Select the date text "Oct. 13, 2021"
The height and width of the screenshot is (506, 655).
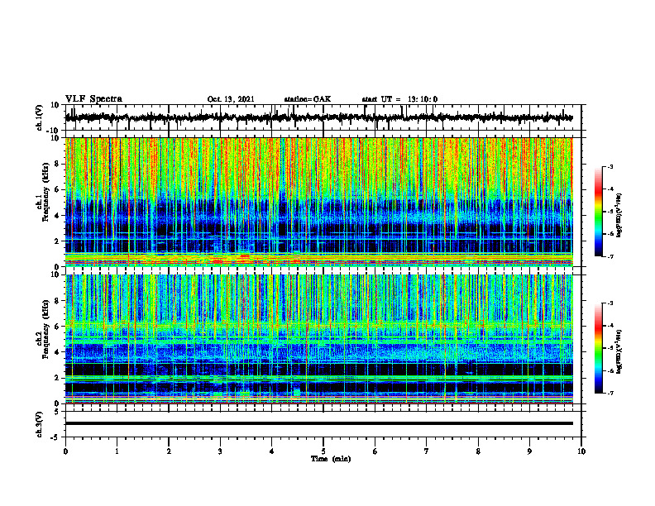click(231, 99)
